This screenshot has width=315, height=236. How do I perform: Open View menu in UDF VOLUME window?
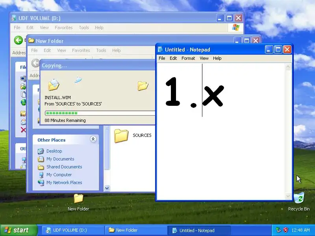(44, 28)
